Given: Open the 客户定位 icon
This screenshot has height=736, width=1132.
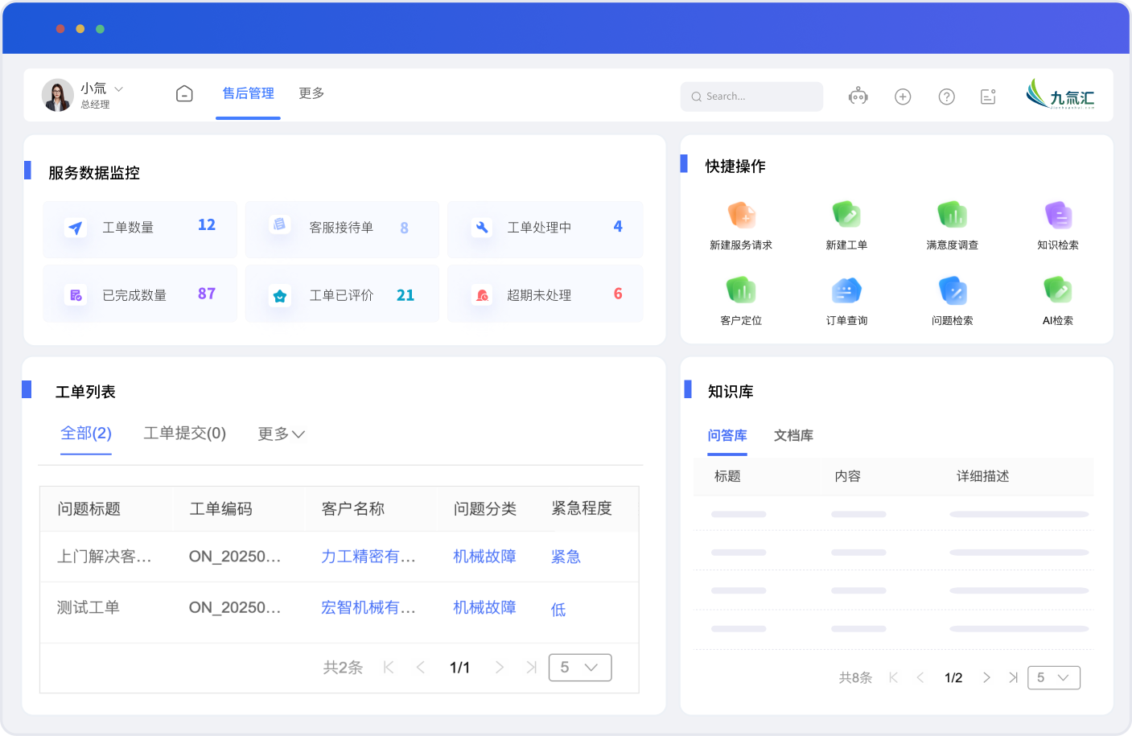Looking at the screenshot, I should pyautogui.click(x=741, y=290).
